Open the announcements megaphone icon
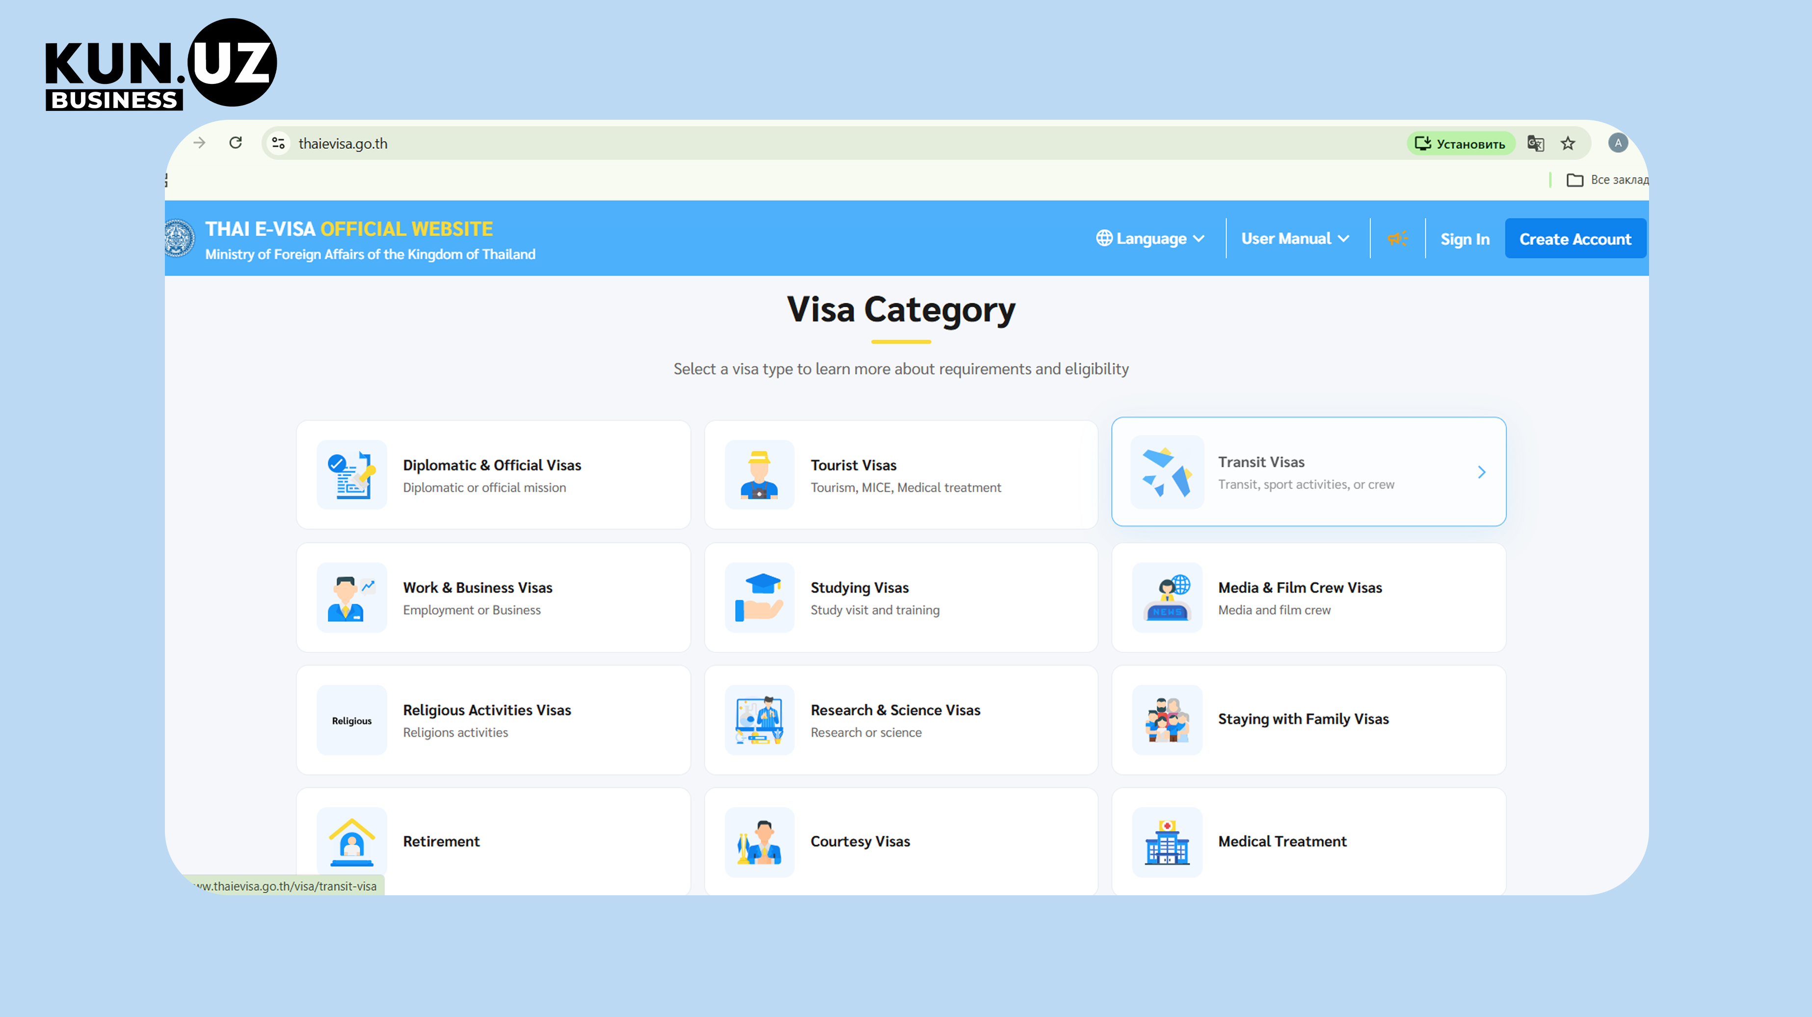The height and width of the screenshot is (1017, 1812). [1398, 239]
